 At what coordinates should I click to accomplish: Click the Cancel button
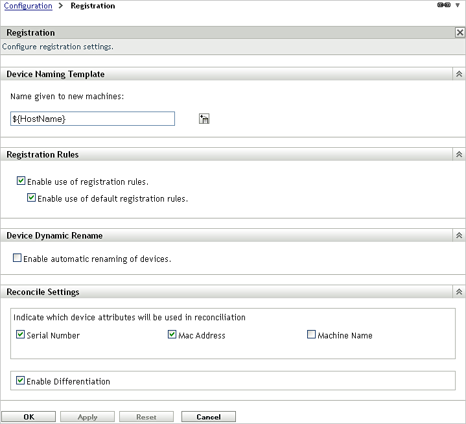(x=208, y=417)
